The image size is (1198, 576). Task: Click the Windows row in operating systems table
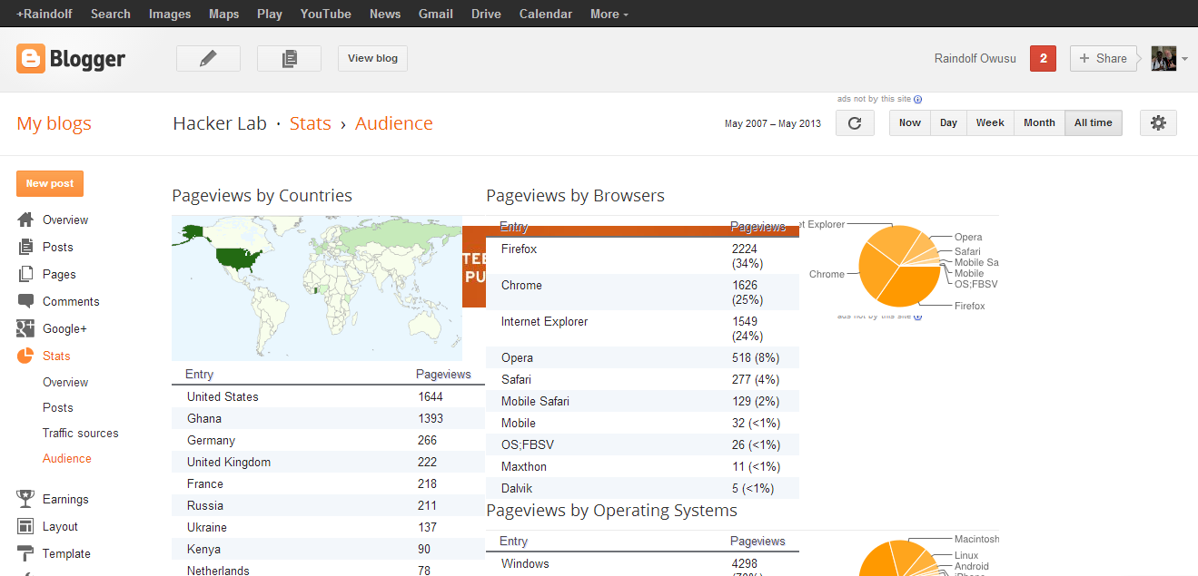642,565
